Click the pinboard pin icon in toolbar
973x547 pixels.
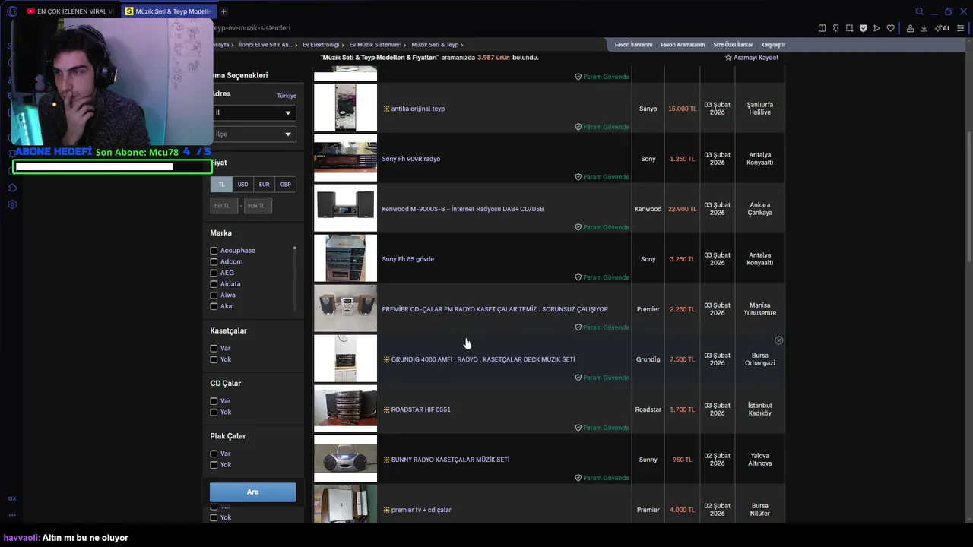[x=835, y=28]
